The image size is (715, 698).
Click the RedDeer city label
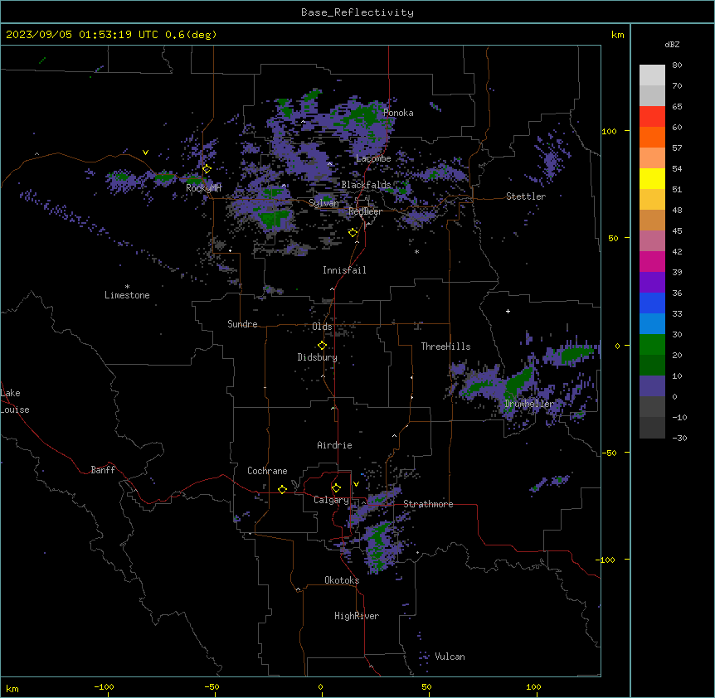pyautogui.click(x=365, y=211)
